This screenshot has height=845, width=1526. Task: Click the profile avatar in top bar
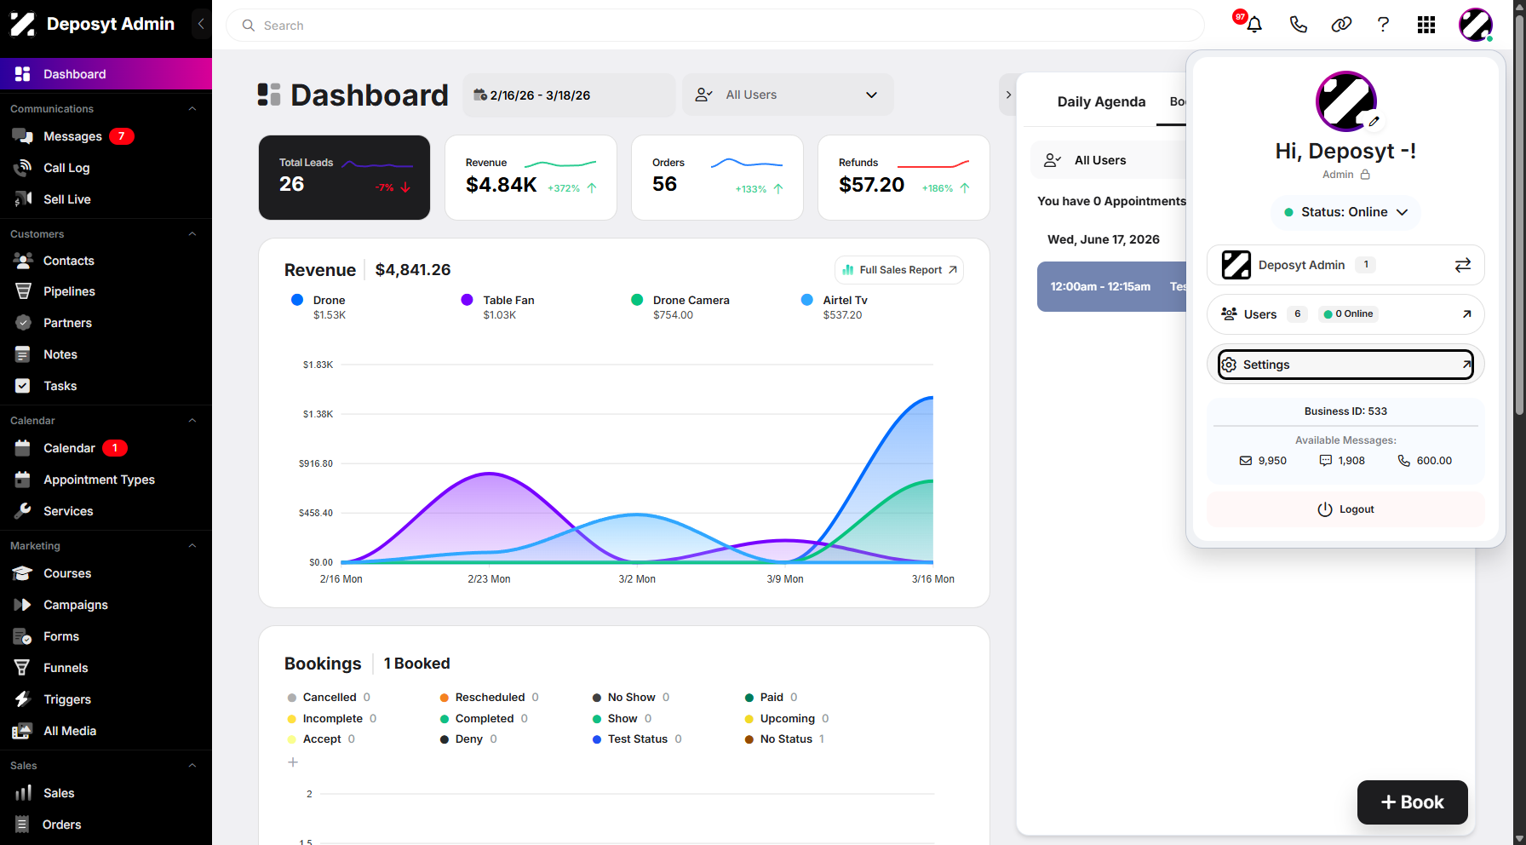[1476, 25]
